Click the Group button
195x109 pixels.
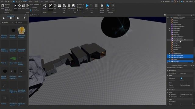[80, 5]
